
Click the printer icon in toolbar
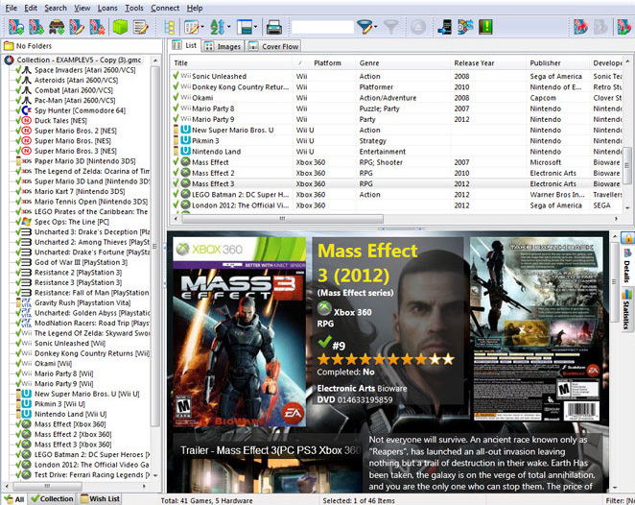click(x=274, y=27)
